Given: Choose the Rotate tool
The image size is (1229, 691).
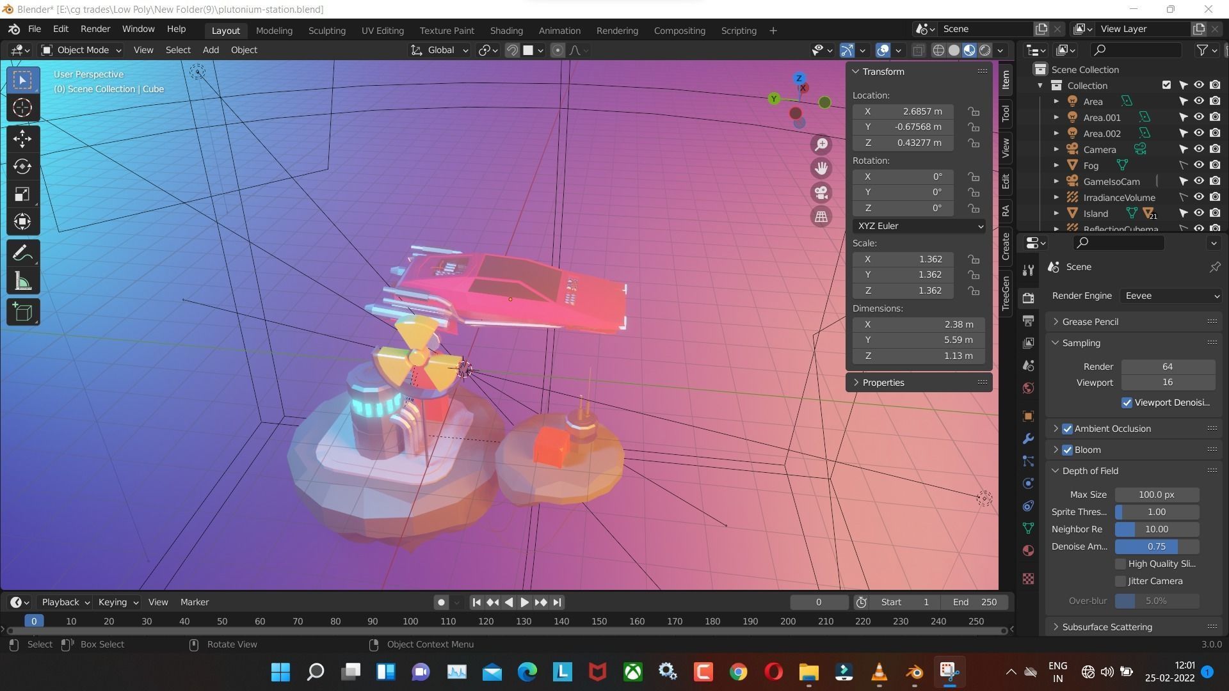Looking at the screenshot, I should click(x=22, y=166).
